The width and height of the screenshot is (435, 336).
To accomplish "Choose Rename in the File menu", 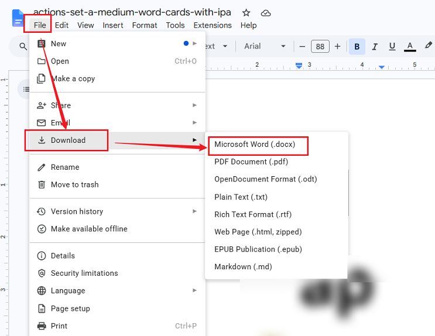I will click(117, 167).
